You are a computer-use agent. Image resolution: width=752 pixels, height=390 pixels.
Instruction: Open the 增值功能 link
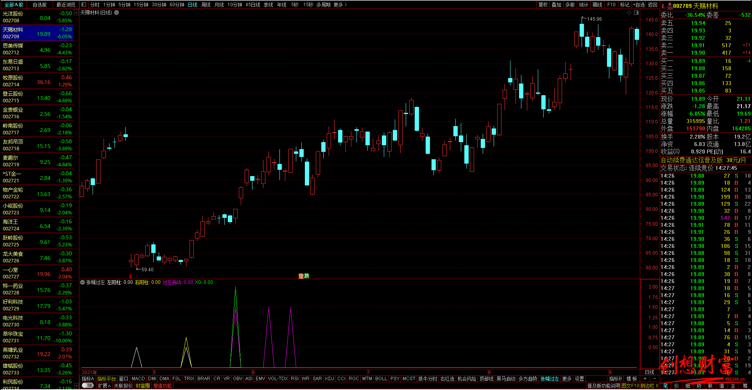click(162, 386)
